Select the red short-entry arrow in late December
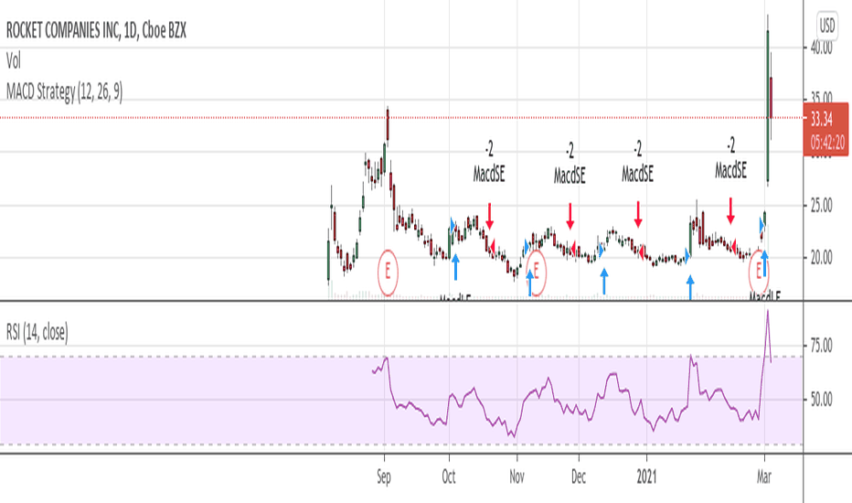The image size is (852, 503). tap(638, 214)
